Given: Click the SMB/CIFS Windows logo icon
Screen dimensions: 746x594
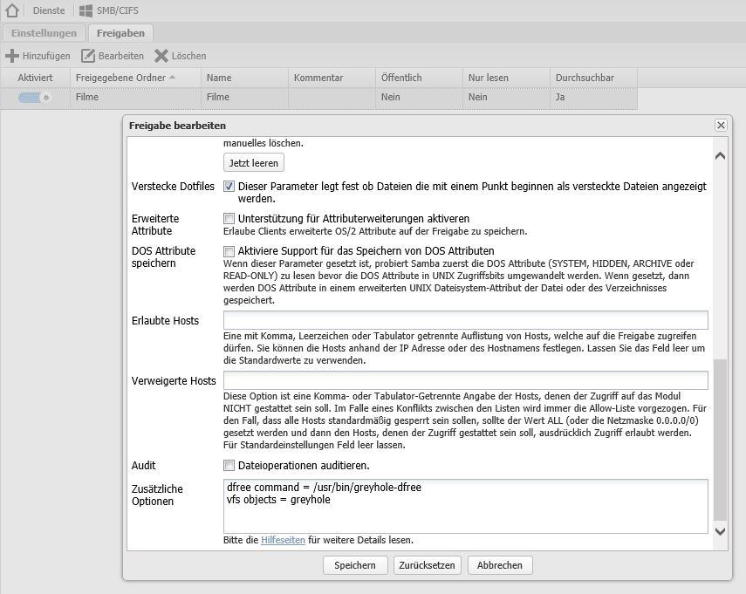Looking at the screenshot, I should [x=86, y=10].
